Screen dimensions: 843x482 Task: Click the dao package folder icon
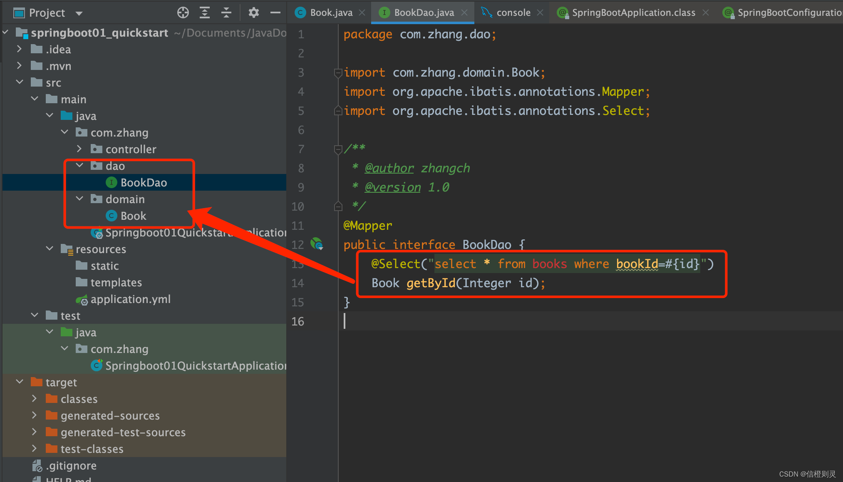(x=97, y=165)
